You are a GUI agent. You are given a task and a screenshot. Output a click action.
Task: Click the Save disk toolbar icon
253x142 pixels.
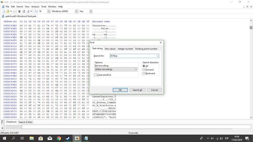tap(14, 11)
